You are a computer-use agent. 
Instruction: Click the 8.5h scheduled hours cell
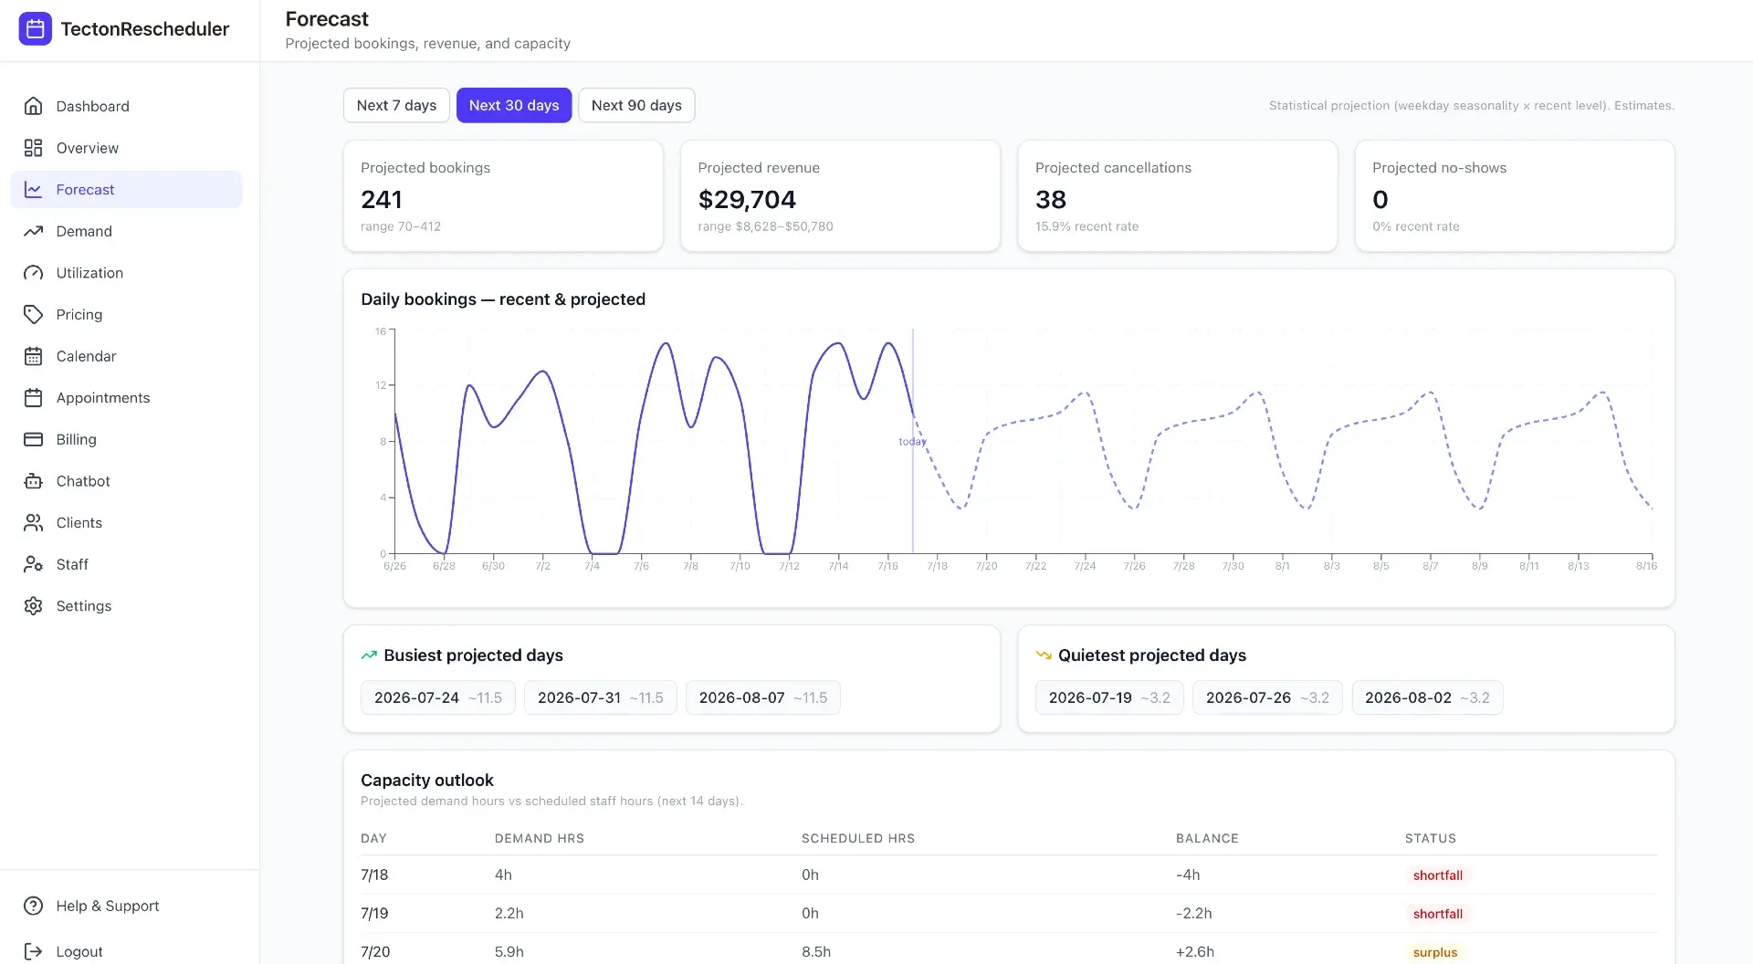pos(816,951)
